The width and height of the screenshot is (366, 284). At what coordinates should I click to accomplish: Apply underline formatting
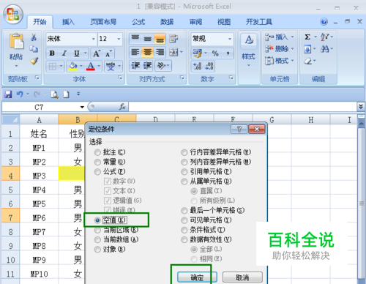click(x=77, y=53)
